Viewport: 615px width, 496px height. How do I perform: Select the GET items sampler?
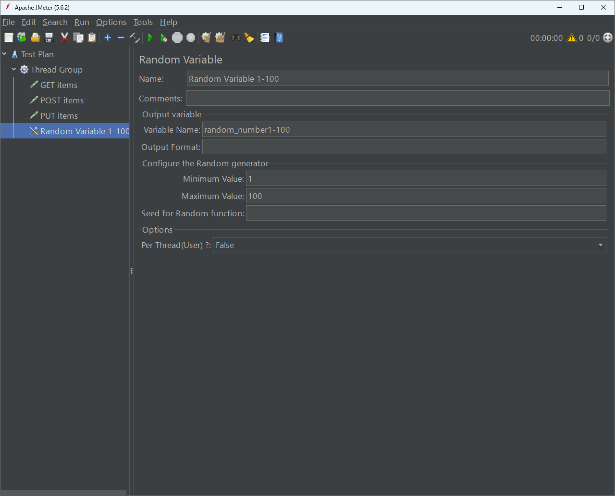59,85
